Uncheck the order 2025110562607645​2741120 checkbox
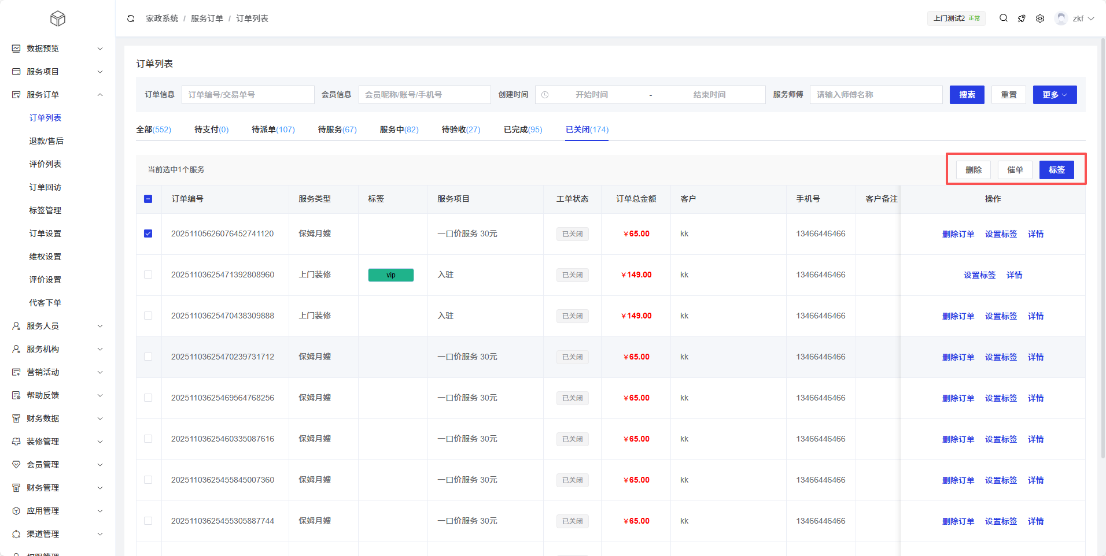Screen dimensions: 1106x556 click(148, 233)
